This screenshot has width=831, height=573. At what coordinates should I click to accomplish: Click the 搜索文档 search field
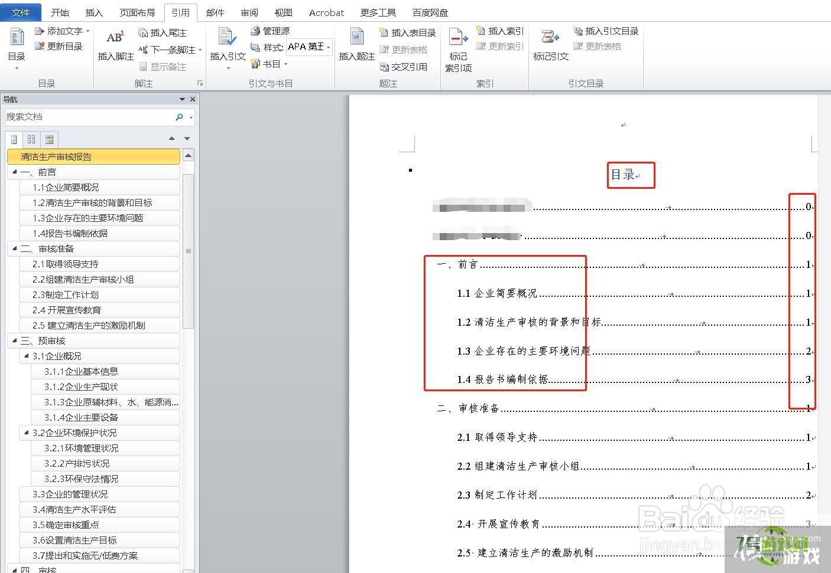pos(89,117)
